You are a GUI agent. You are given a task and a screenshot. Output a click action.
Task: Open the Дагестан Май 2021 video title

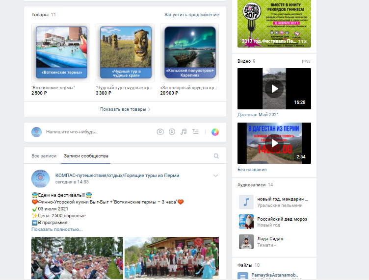click(258, 115)
